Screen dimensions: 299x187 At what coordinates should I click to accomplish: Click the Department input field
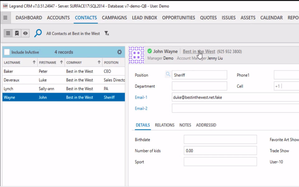coord(199,86)
